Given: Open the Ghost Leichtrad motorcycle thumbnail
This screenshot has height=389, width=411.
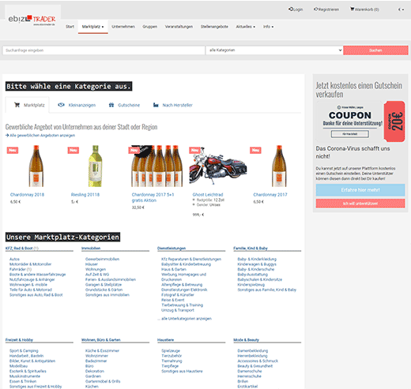Looking at the screenshot, I should [x=217, y=166].
